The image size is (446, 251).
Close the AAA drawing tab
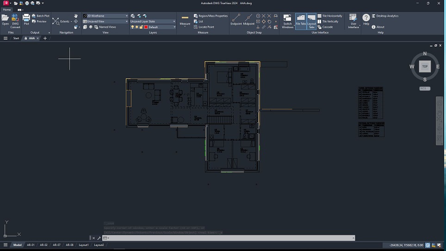point(37,38)
